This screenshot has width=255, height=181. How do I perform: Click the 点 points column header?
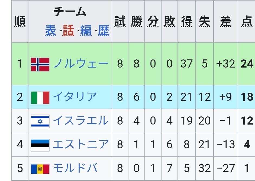(247, 21)
